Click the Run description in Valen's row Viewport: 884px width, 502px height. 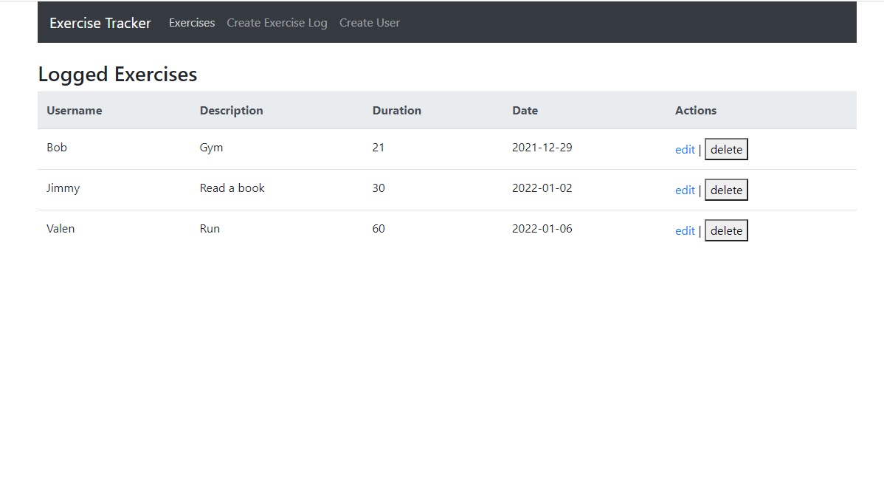210,228
